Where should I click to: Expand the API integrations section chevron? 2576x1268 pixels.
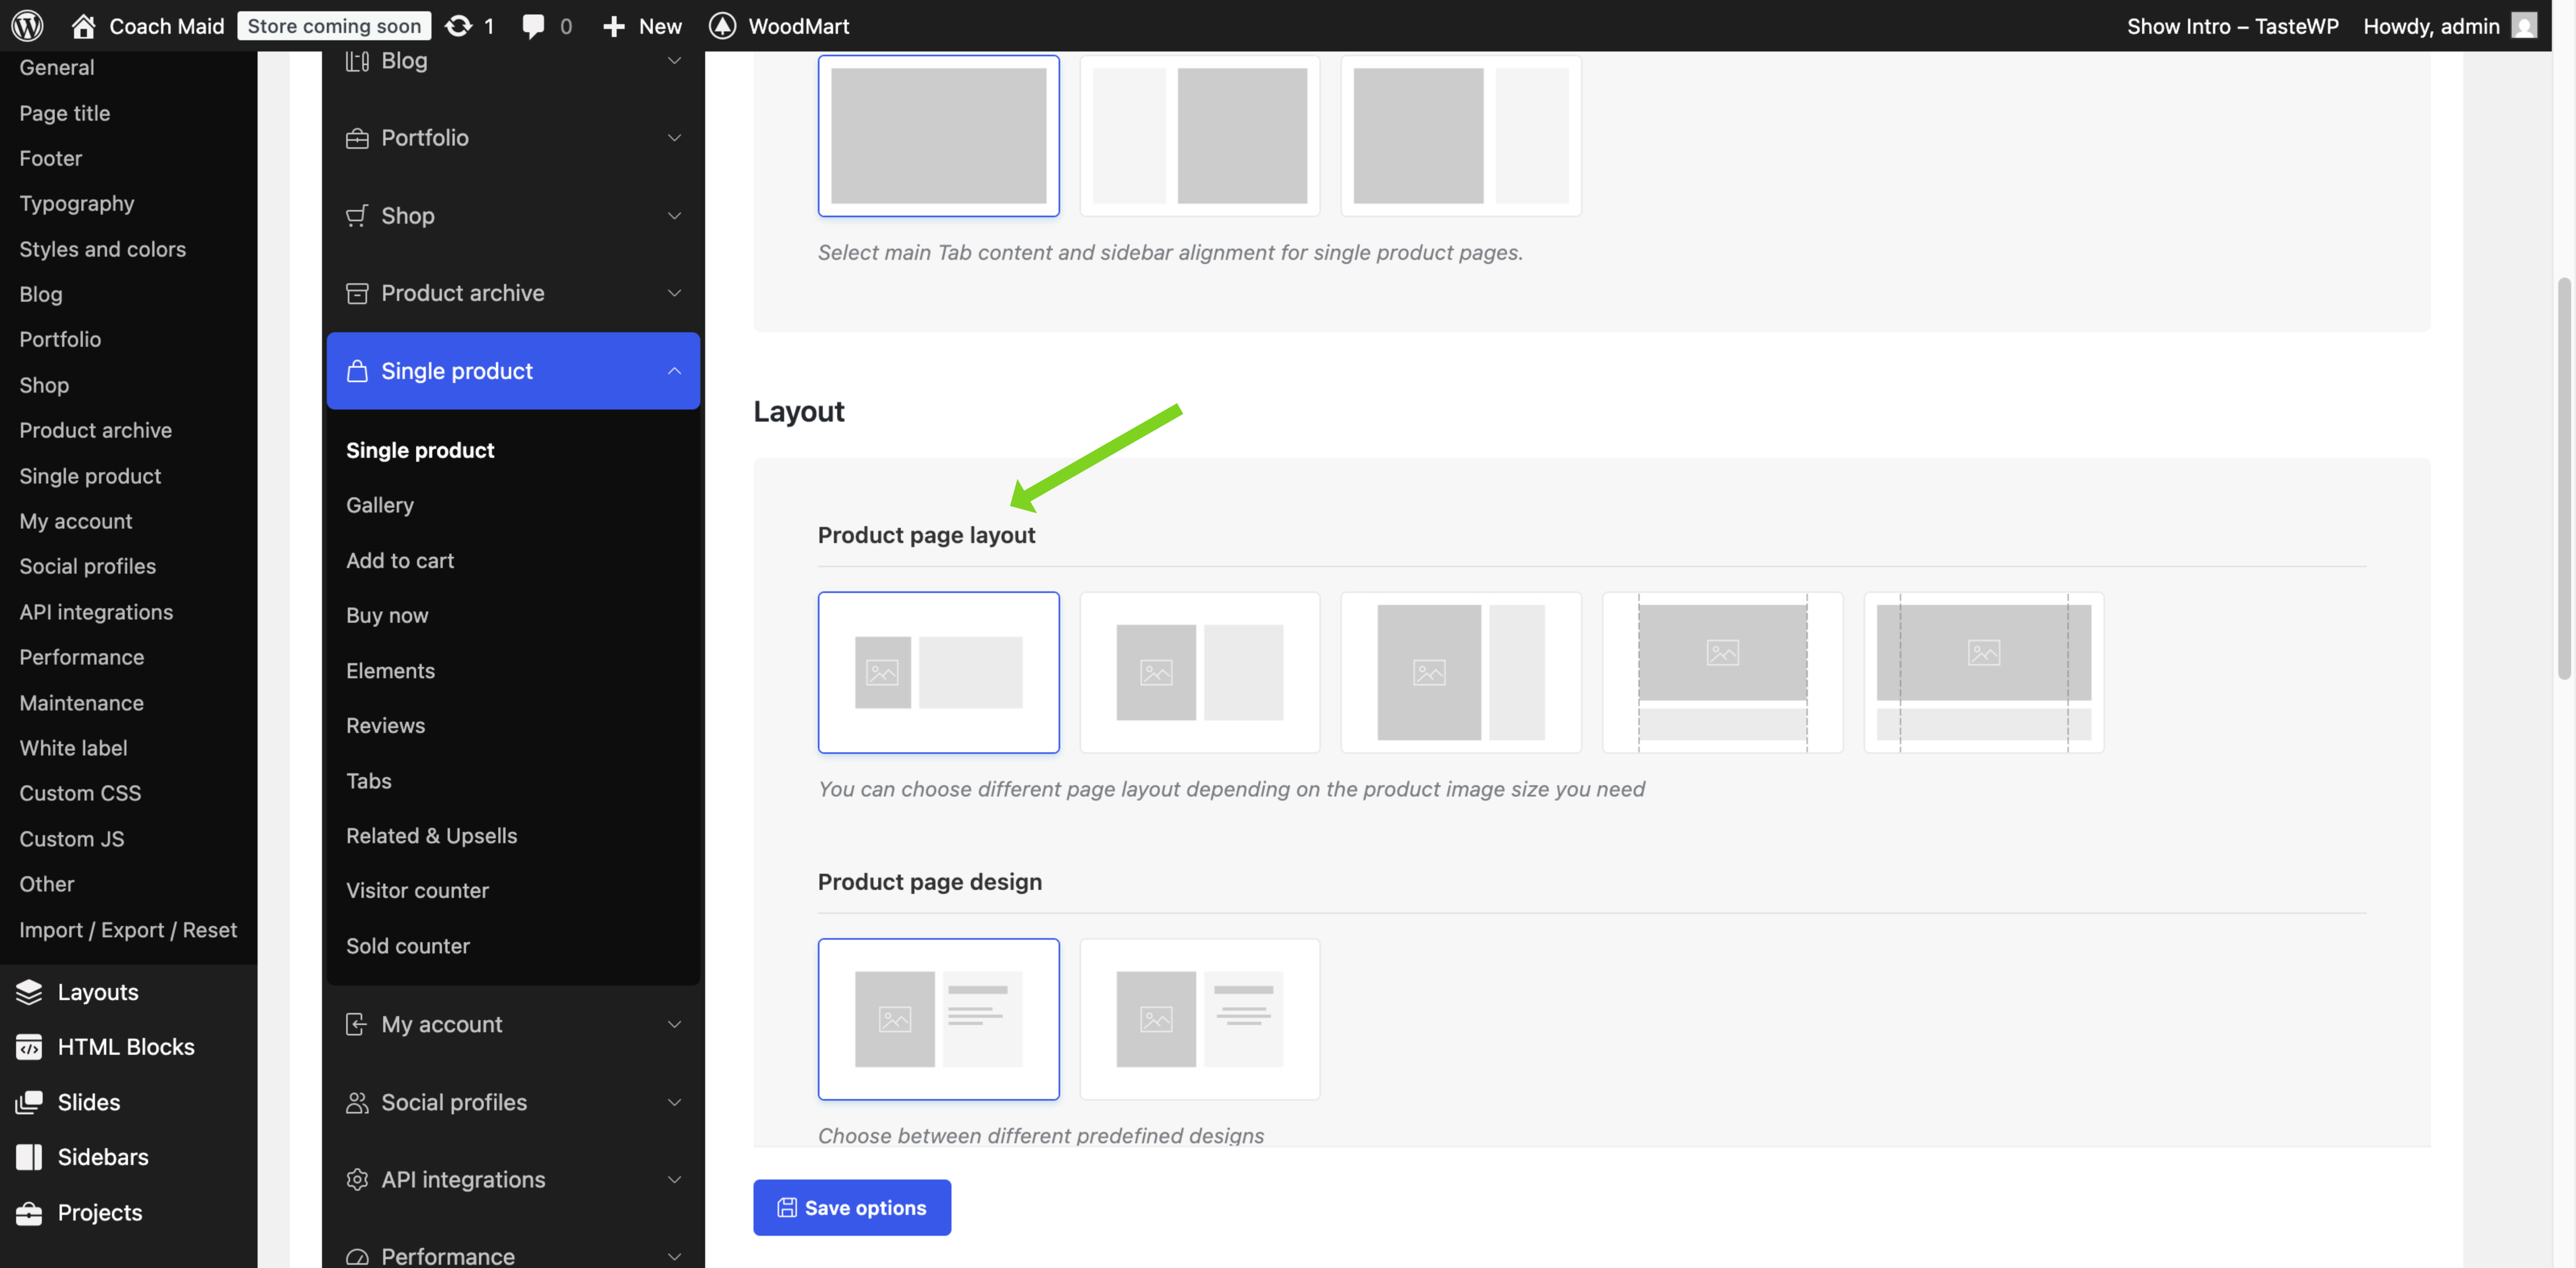[675, 1179]
